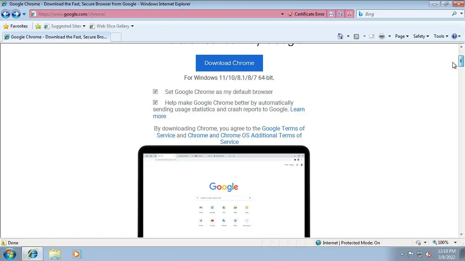The width and height of the screenshot is (465, 261).
Task: Open the Page menu
Action: [402, 36]
